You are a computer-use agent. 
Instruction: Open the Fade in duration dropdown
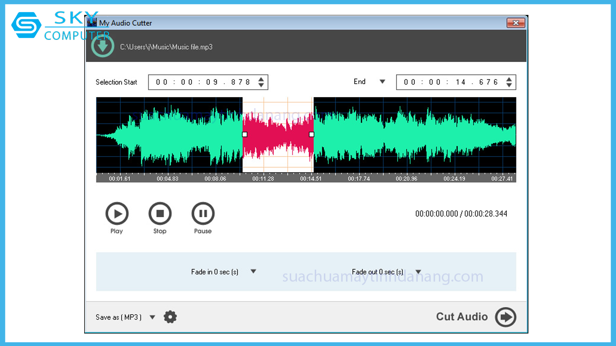pyautogui.click(x=254, y=272)
